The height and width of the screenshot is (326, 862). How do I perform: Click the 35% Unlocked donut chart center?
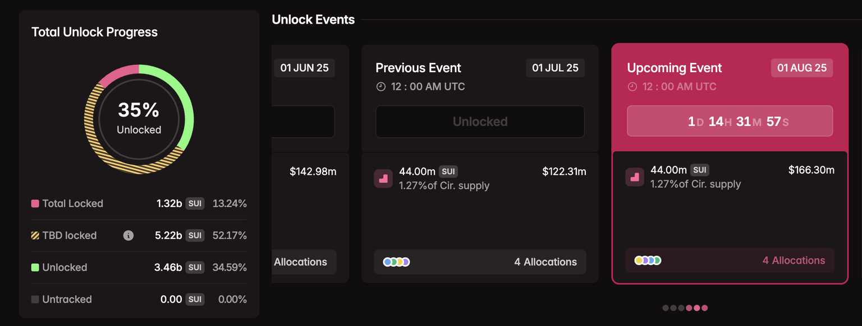tap(139, 119)
